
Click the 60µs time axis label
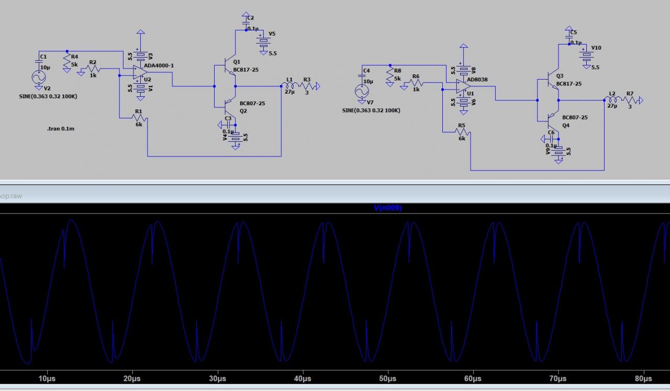tap(473, 378)
